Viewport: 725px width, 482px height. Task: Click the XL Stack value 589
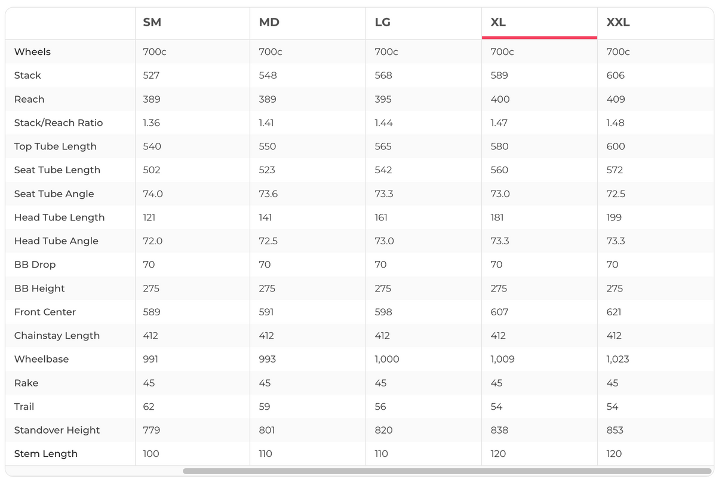[499, 76]
